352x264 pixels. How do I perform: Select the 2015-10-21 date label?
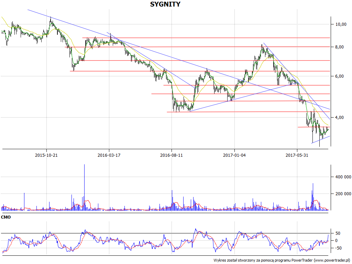(x=46, y=155)
